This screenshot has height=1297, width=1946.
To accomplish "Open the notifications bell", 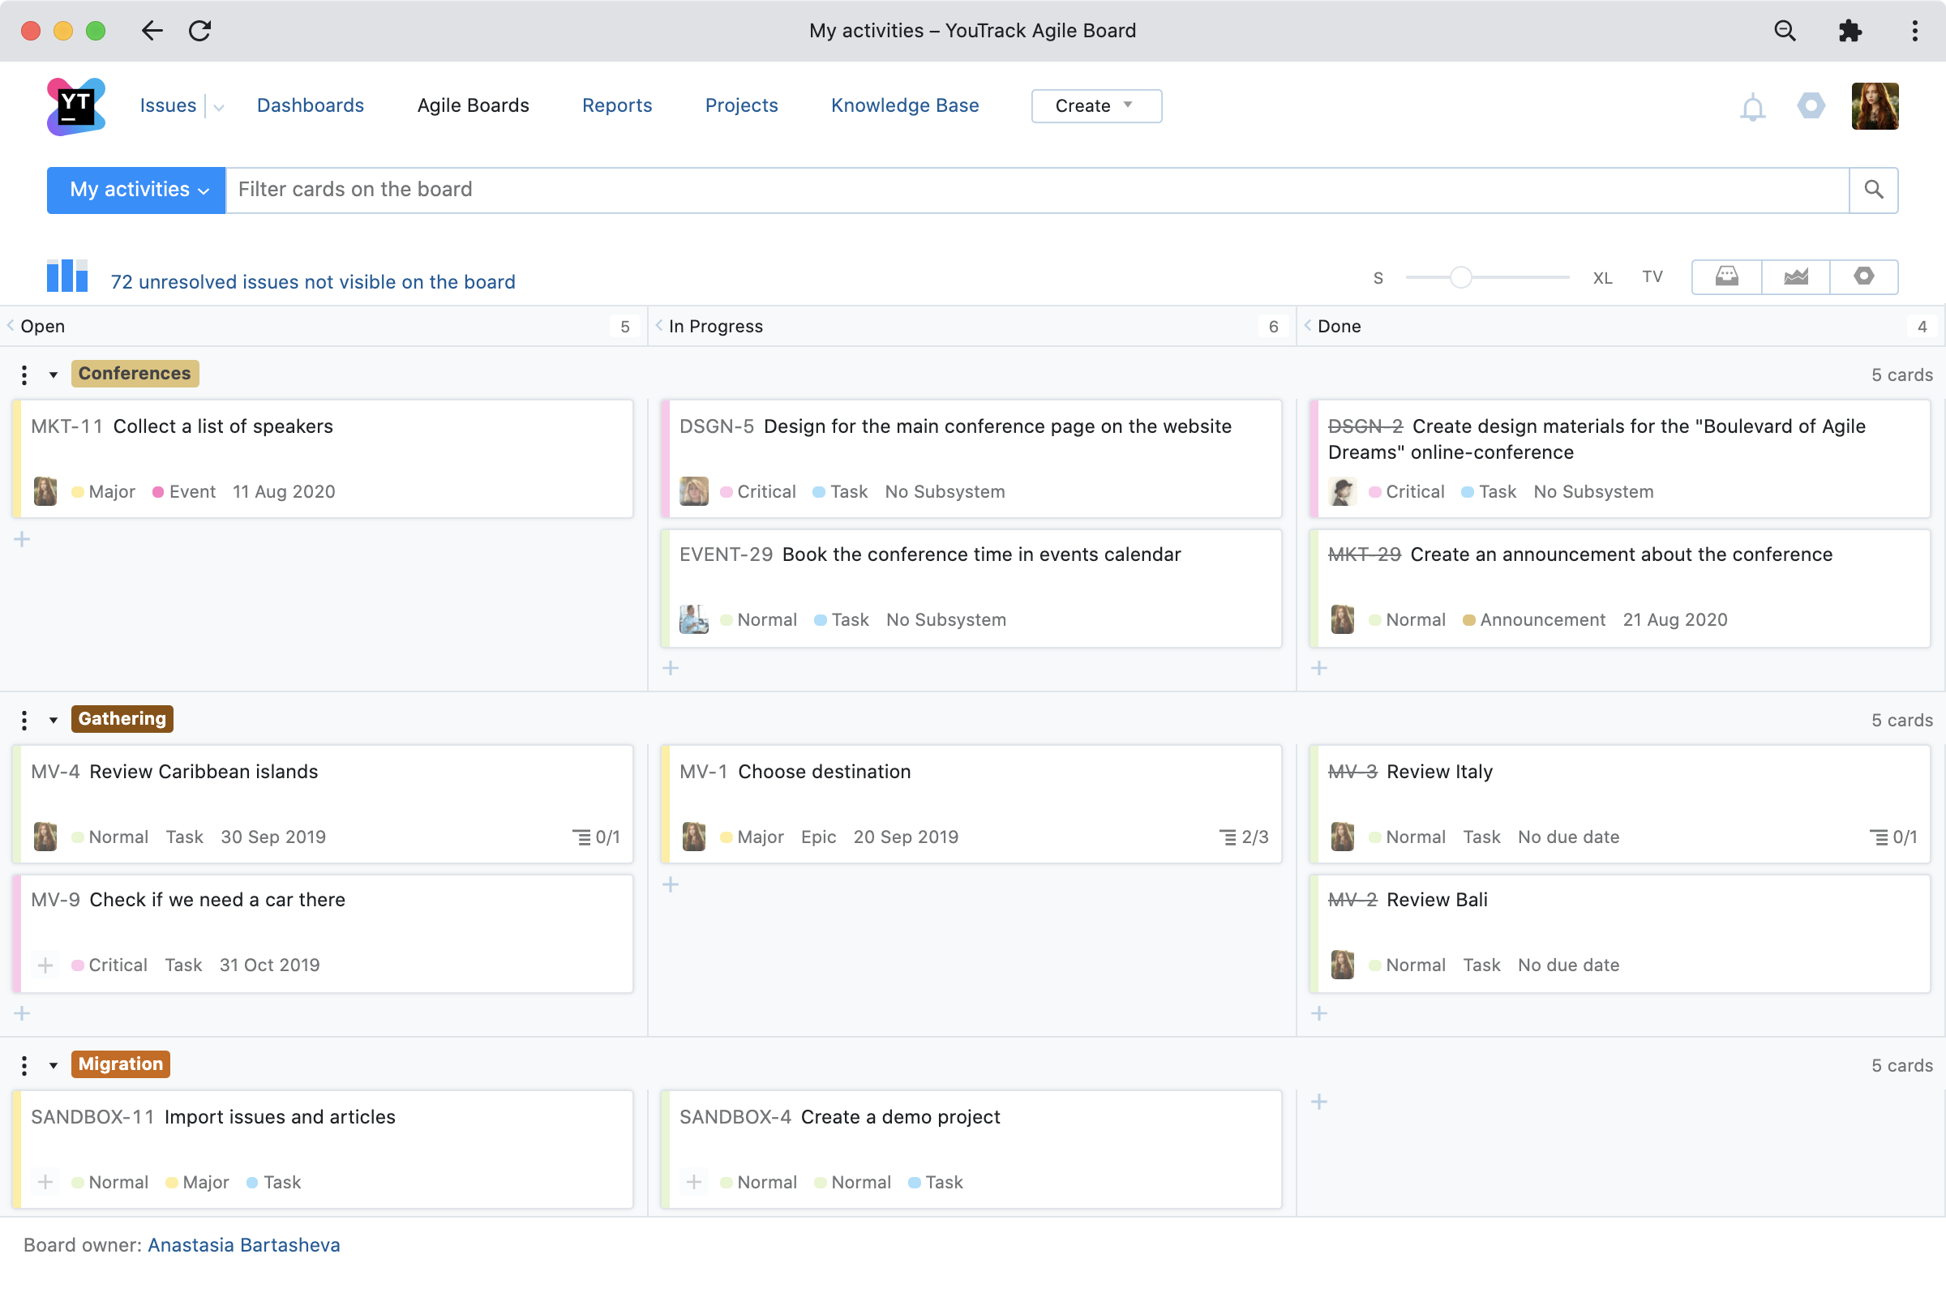I will pos(1751,108).
